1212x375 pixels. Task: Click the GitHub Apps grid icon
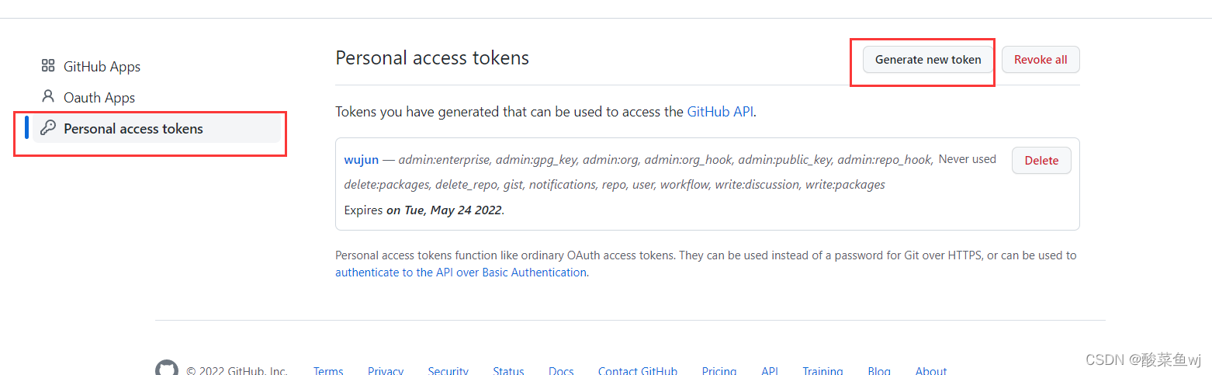[48, 66]
